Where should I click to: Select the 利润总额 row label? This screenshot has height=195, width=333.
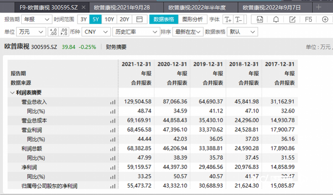32,149
